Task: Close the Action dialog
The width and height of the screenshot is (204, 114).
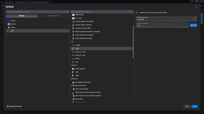Action: click(196, 7)
